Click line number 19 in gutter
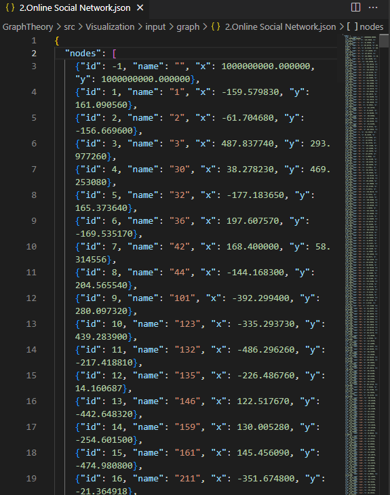This screenshot has height=495, width=390. 31,479
